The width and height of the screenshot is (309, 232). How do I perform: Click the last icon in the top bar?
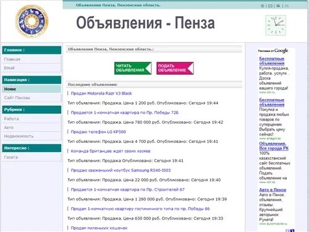[x=287, y=6]
